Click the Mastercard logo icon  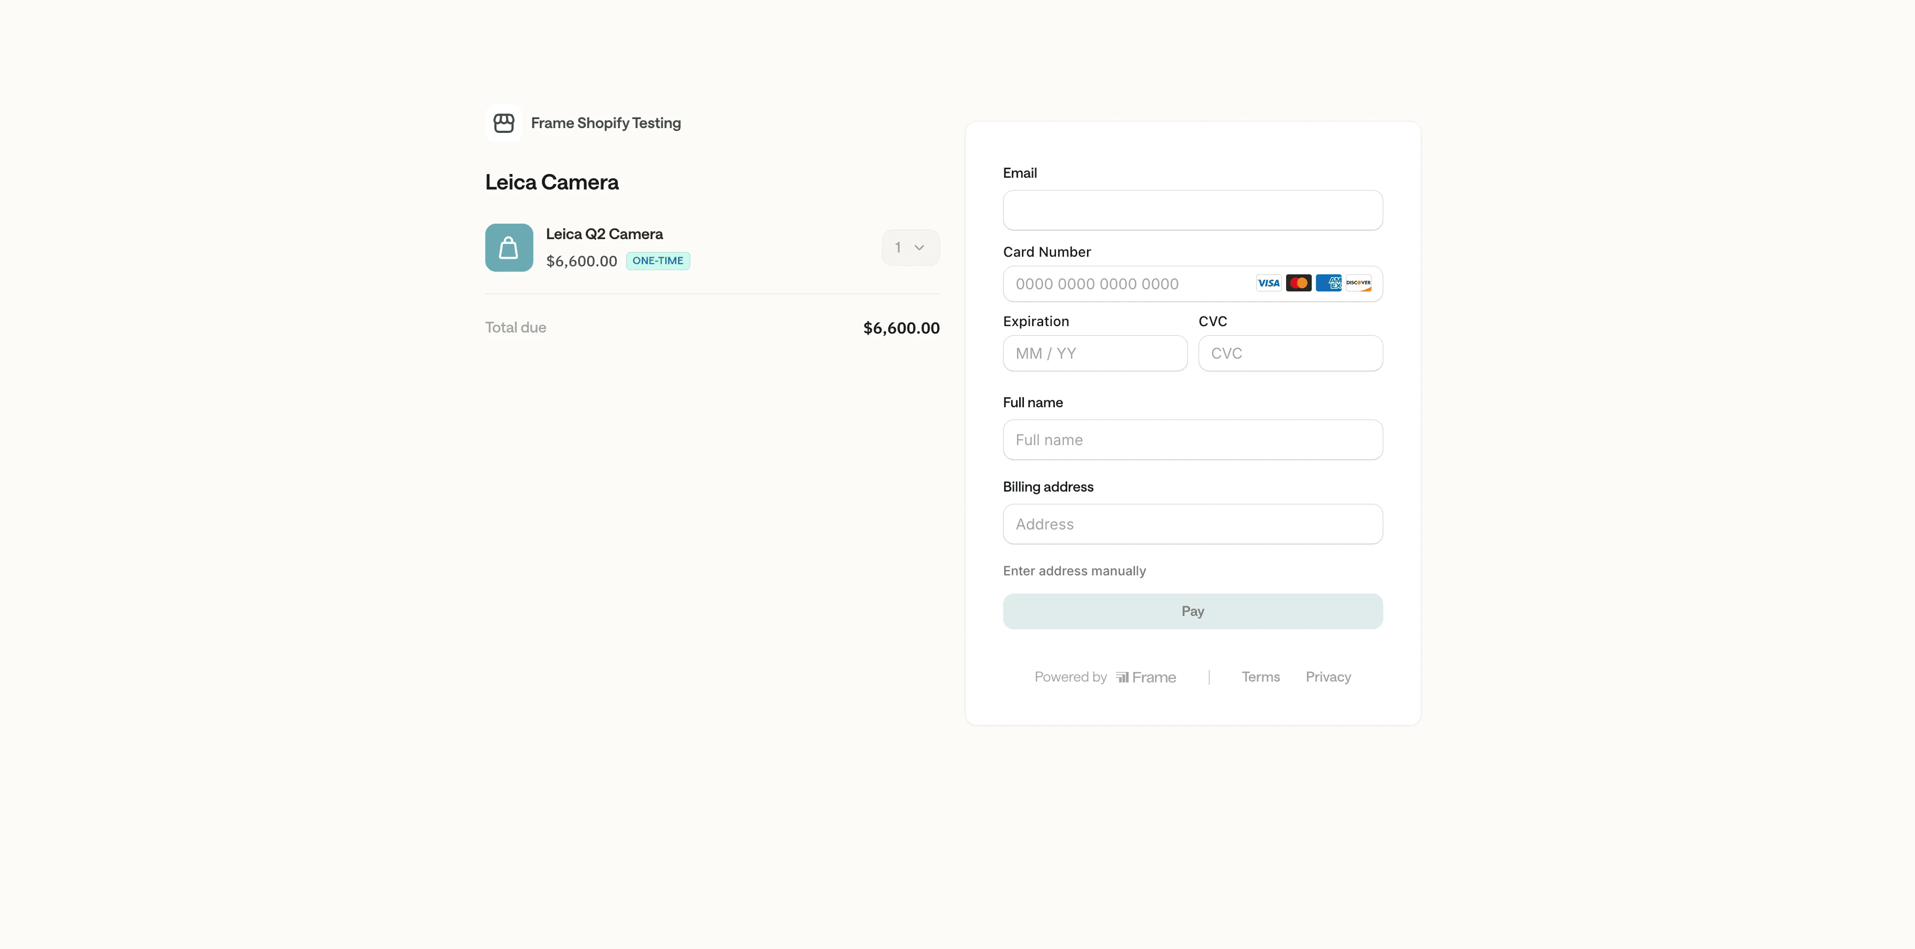1298,283
